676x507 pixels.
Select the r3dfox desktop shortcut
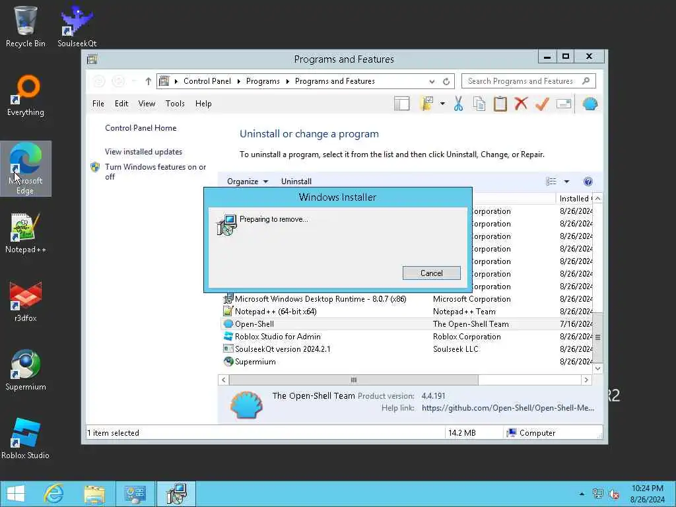tap(26, 302)
